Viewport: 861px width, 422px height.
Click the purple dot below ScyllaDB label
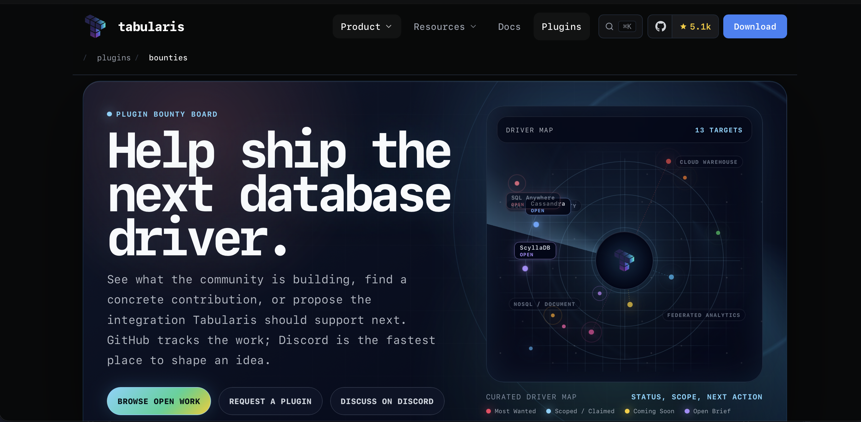pyautogui.click(x=525, y=268)
